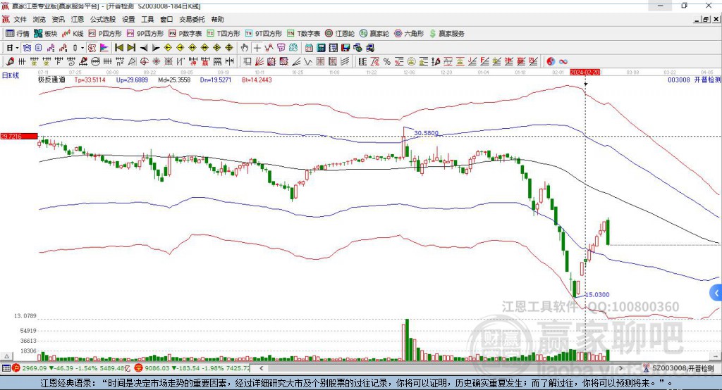Open the P四方形 tool

coord(105,34)
